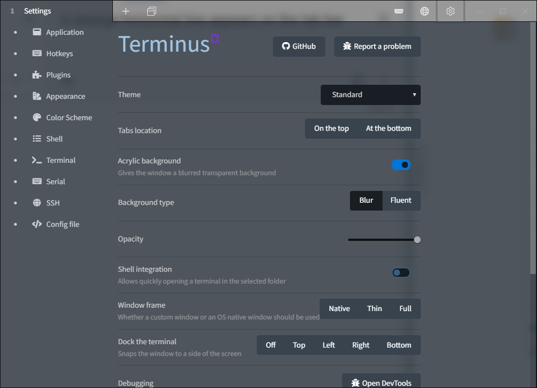Click the bug icon on Report a problem

[347, 46]
